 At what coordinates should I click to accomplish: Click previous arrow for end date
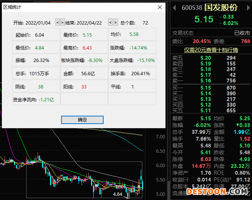[110, 23]
